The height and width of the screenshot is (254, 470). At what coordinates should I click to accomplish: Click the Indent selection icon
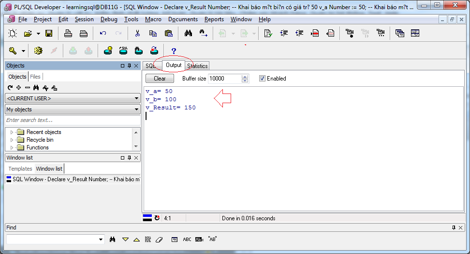(x=284, y=33)
